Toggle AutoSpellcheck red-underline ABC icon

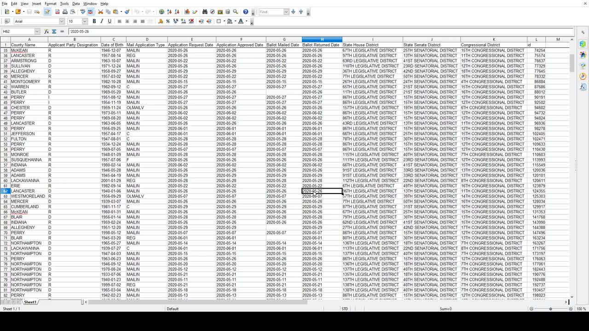pyautogui.click(x=90, y=11)
